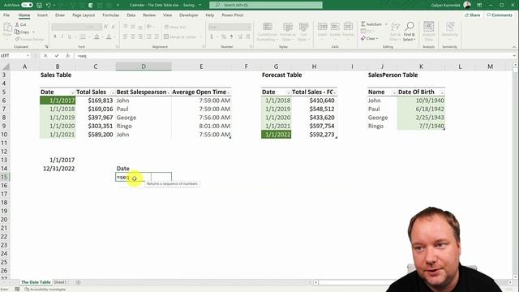Open Name column filter dropdown
The image size is (519, 292).
[394, 92]
